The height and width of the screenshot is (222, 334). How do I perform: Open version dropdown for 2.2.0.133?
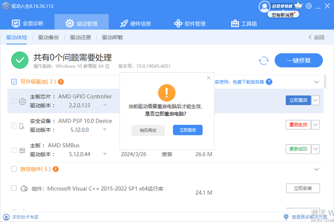pyautogui.click(x=105, y=105)
